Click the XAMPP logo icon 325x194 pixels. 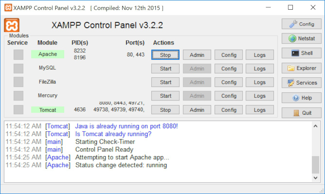pyautogui.click(x=12, y=26)
